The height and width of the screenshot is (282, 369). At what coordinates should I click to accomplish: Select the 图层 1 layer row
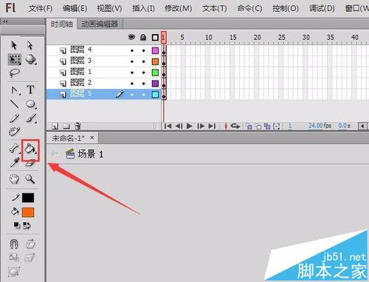[104, 72]
